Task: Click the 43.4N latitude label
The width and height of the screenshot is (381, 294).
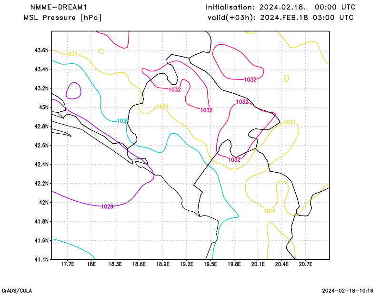Action: (41, 69)
